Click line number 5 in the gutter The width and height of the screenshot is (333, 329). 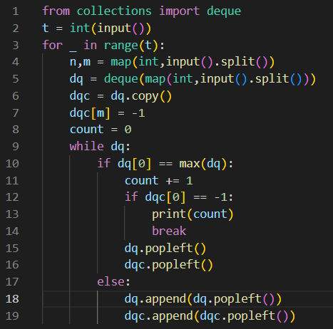(x=16, y=79)
